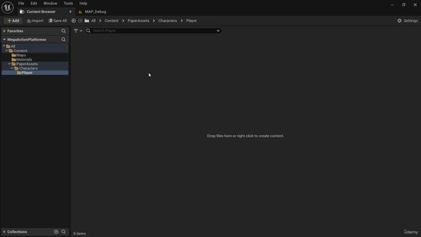
Task: Expand the Collections section
Action: [x=5, y=232]
